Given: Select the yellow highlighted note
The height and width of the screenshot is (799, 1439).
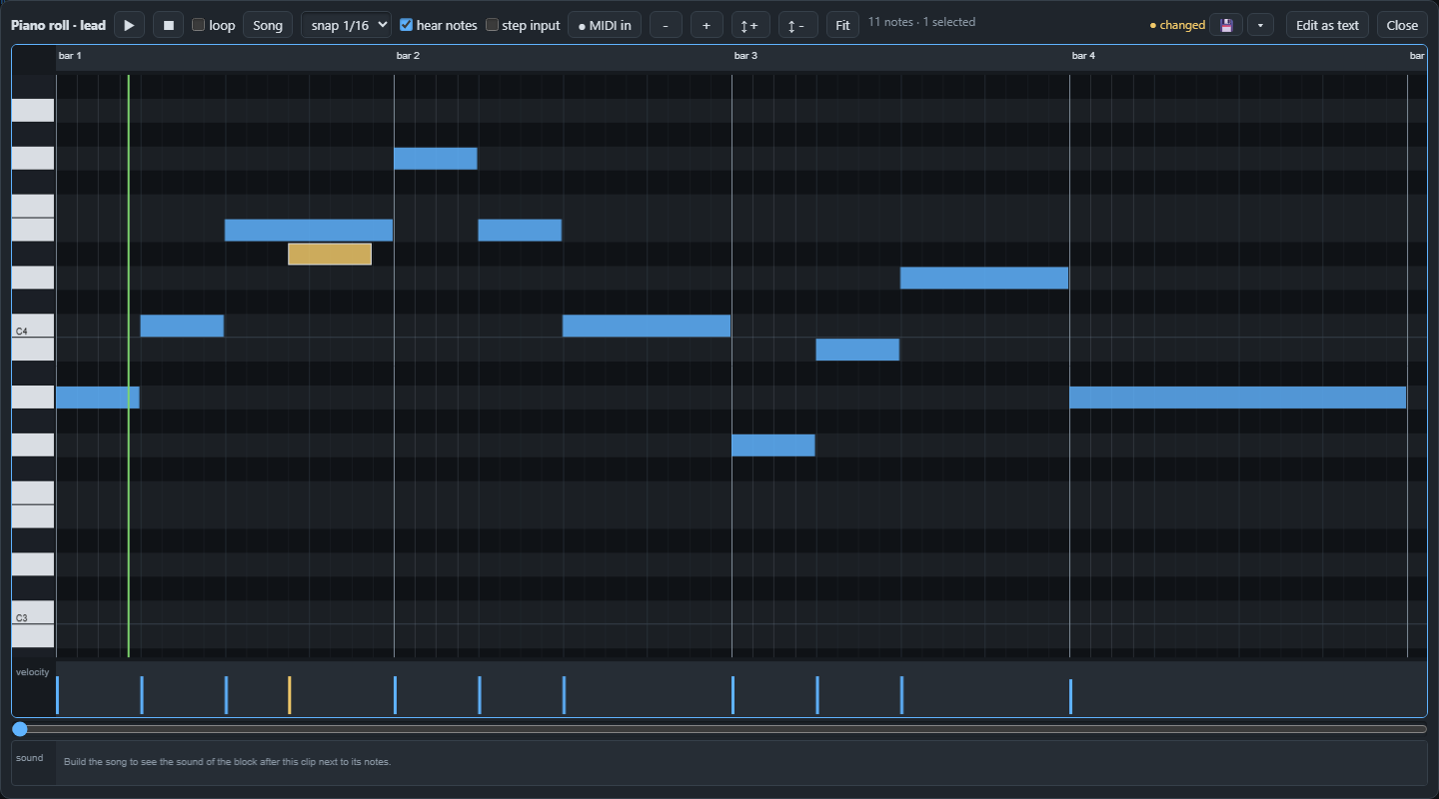Looking at the screenshot, I should (330, 254).
